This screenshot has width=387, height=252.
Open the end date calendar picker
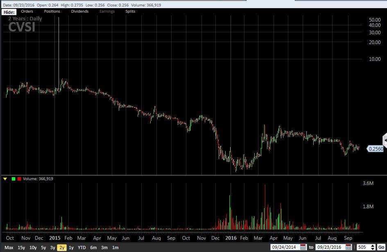click(348, 247)
